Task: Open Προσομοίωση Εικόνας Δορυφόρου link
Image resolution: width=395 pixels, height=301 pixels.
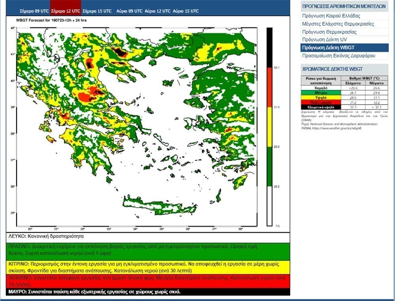Action: click(x=339, y=56)
